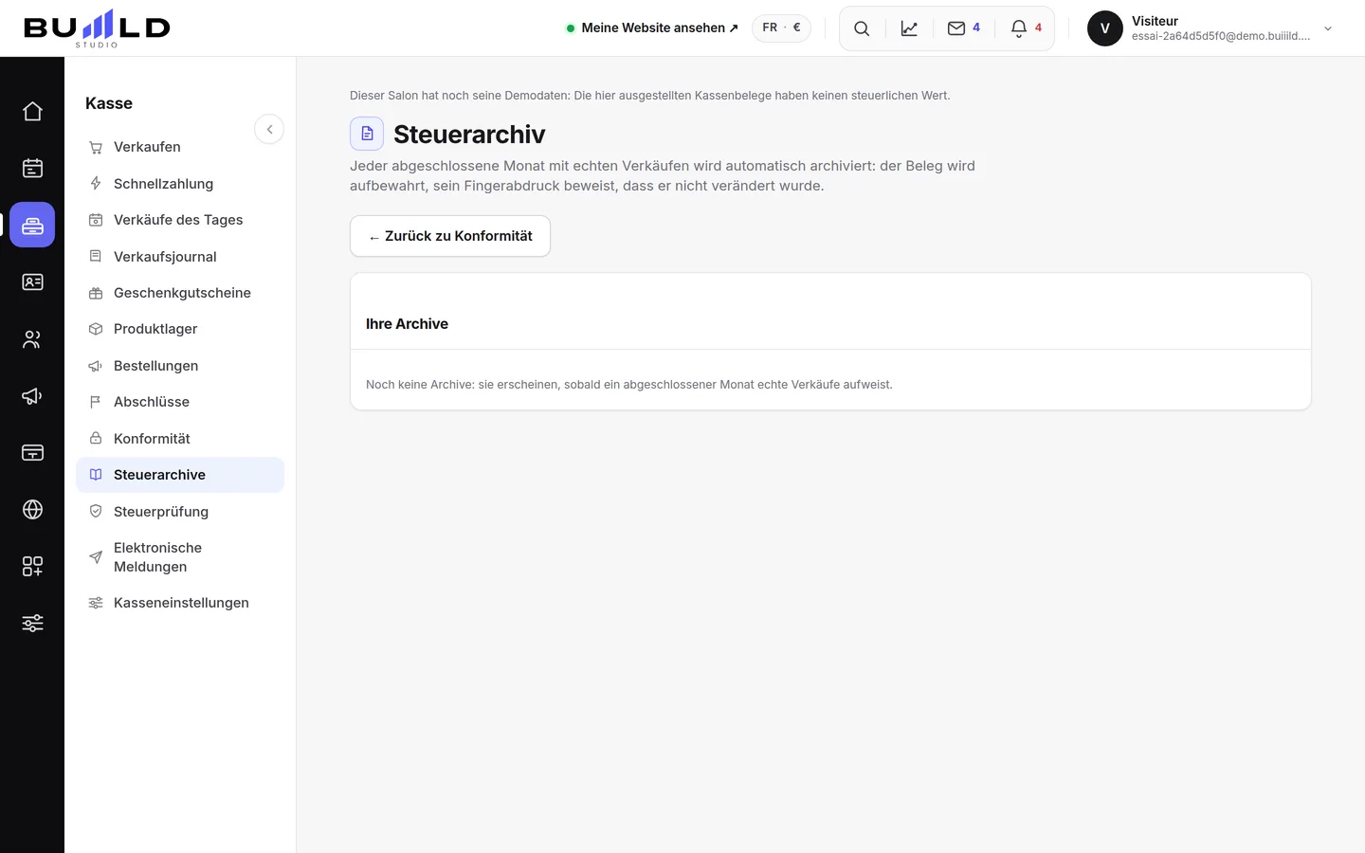This screenshot has width=1365, height=853.
Task: Open Kasseneinstellungen in the sidebar
Action: pyautogui.click(x=180, y=603)
